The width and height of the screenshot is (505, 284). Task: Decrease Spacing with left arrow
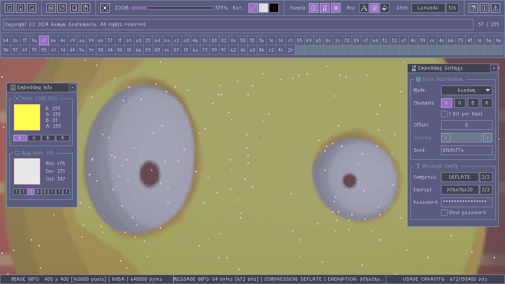(446, 138)
